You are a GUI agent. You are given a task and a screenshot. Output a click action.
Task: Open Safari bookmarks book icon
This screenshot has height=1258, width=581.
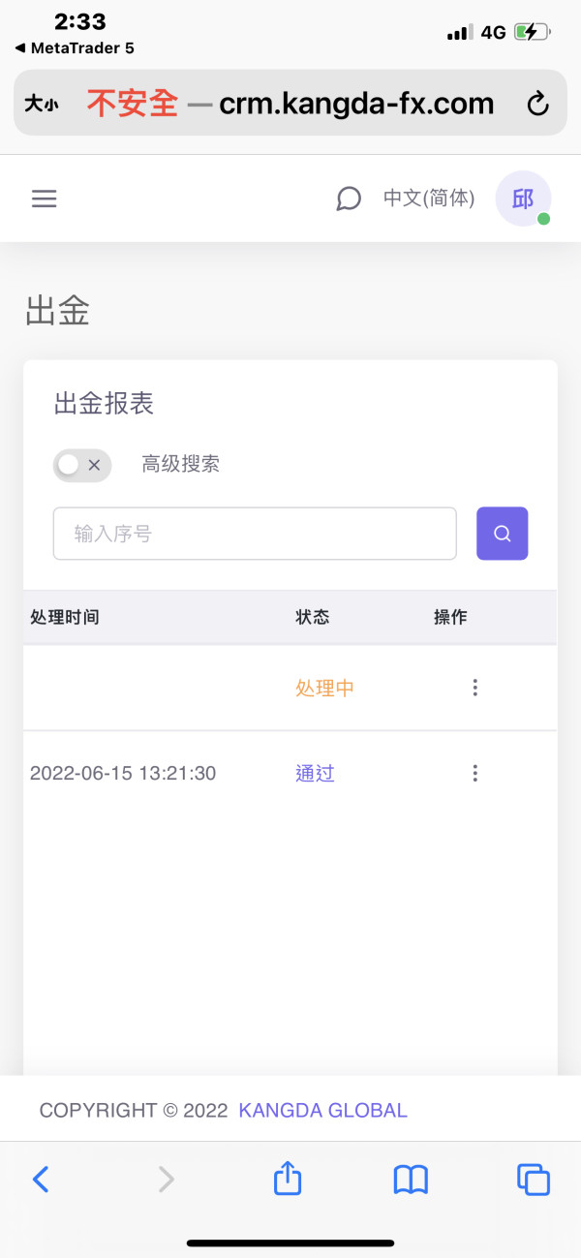pyautogui.click(x=411, y=1179)
